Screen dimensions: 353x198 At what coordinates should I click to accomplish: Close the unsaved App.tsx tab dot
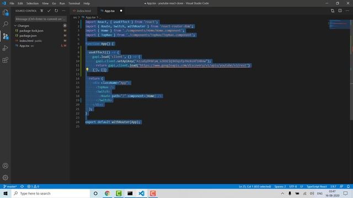pos(121,11)
